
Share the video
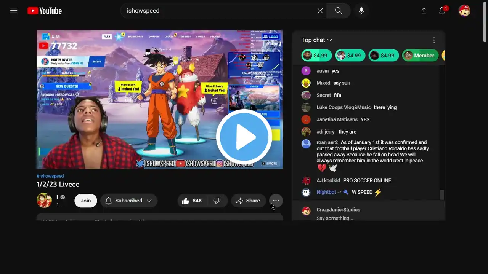click(248, 201)
